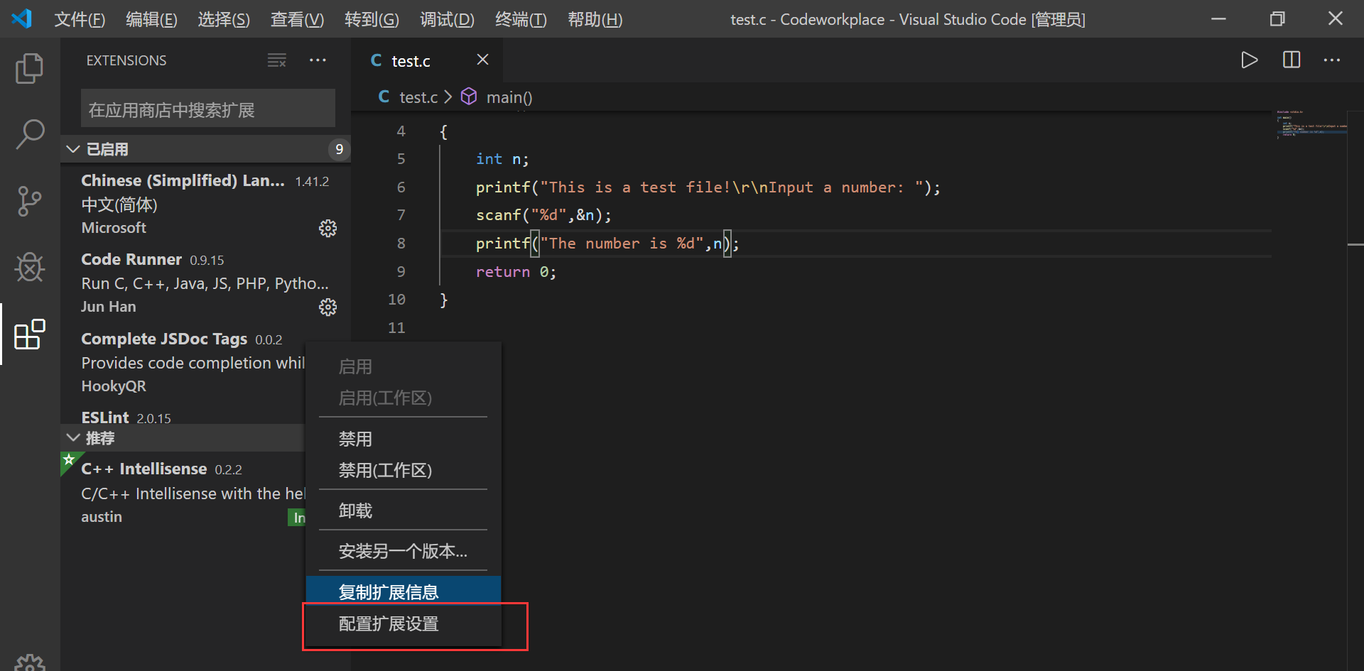Open the 转到(G) menu
Image resolution: width=1364 pixels, height=671 pixels.
point(372,19)
